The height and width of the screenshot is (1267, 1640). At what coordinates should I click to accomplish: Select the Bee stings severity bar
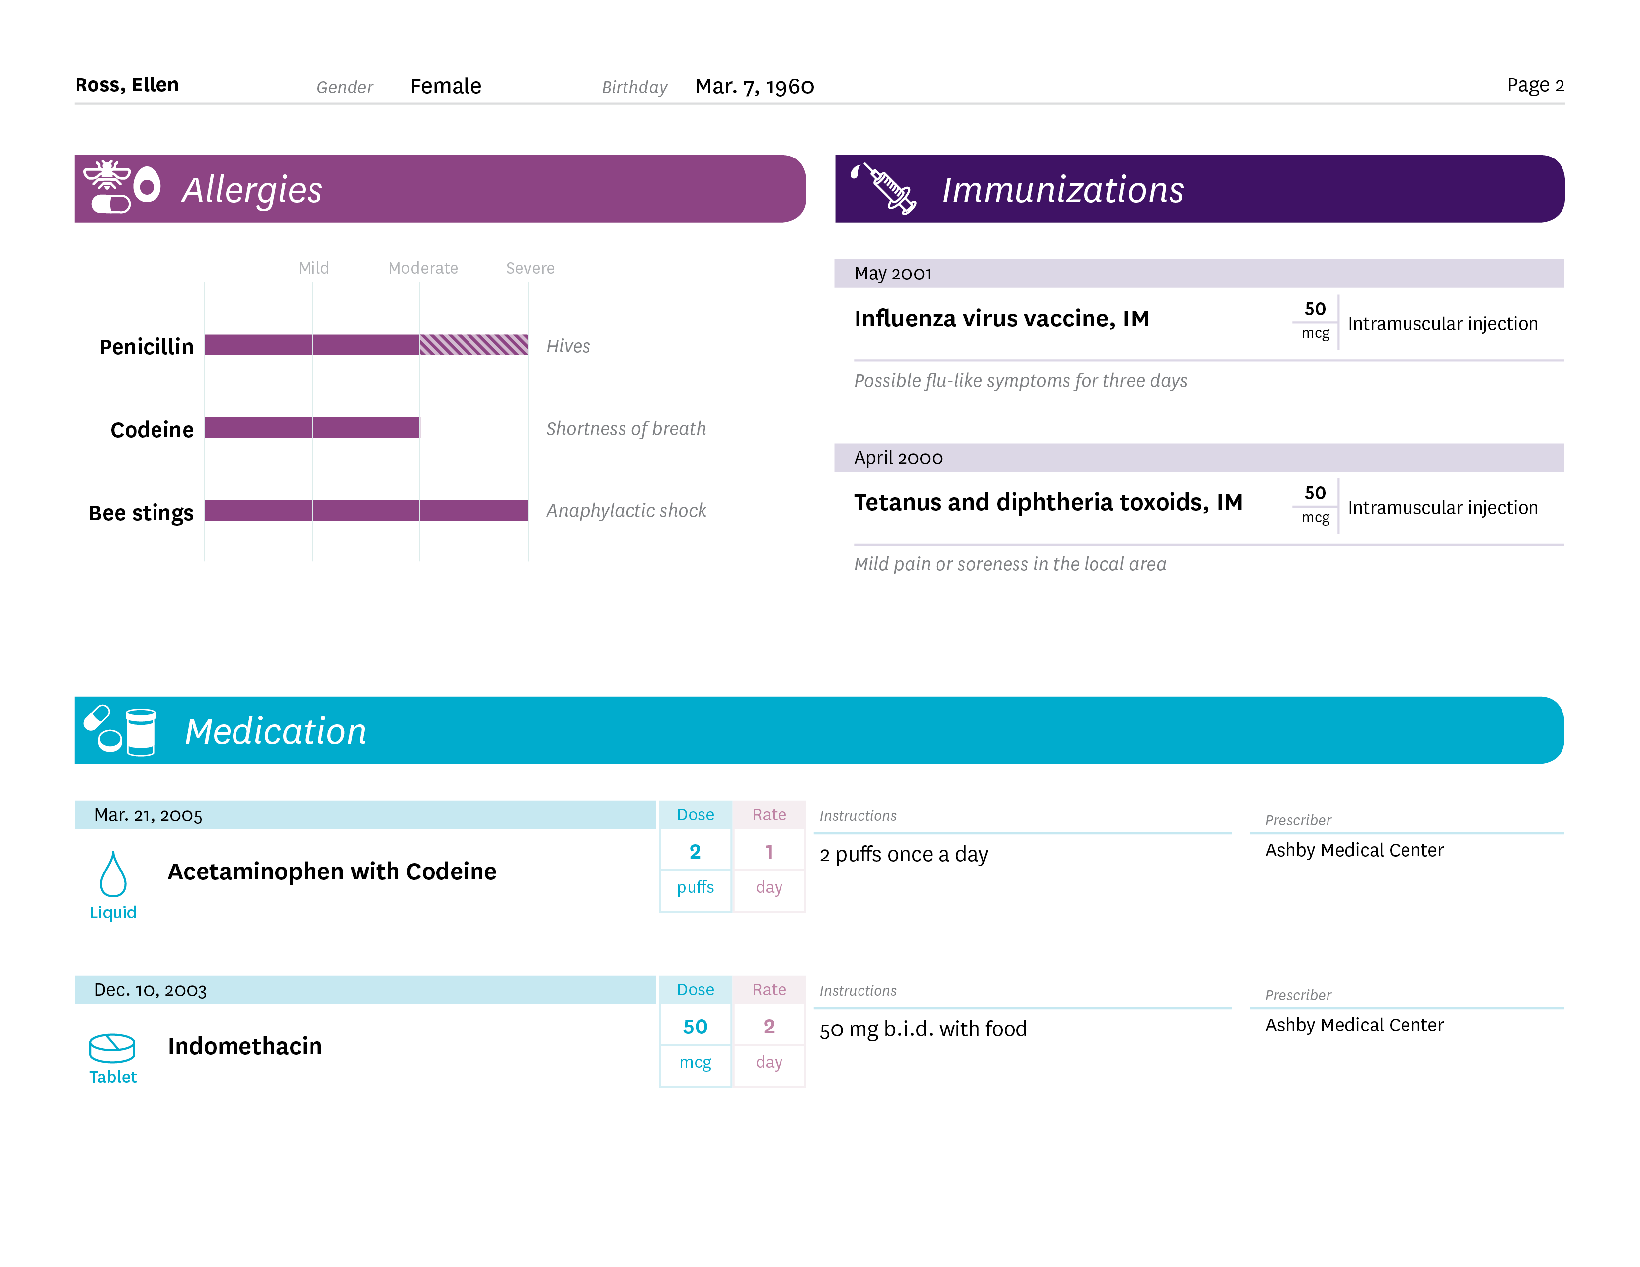point(366,511)
